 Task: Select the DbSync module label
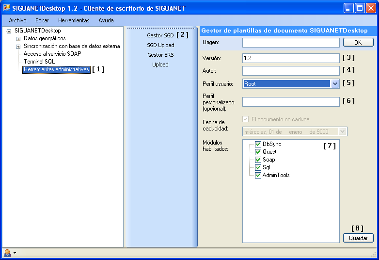point(272,144)
